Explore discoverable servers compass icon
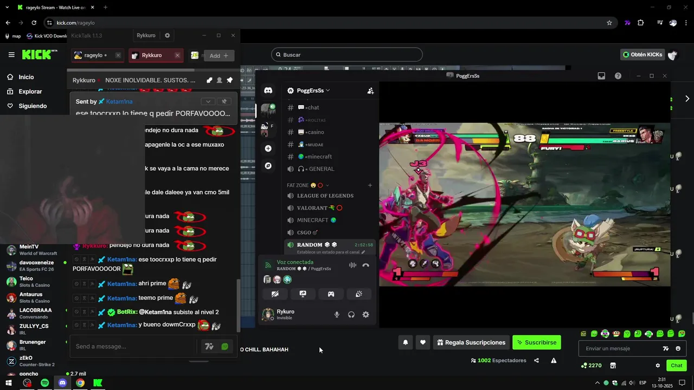The image size is (694, 390). point(268,166)
